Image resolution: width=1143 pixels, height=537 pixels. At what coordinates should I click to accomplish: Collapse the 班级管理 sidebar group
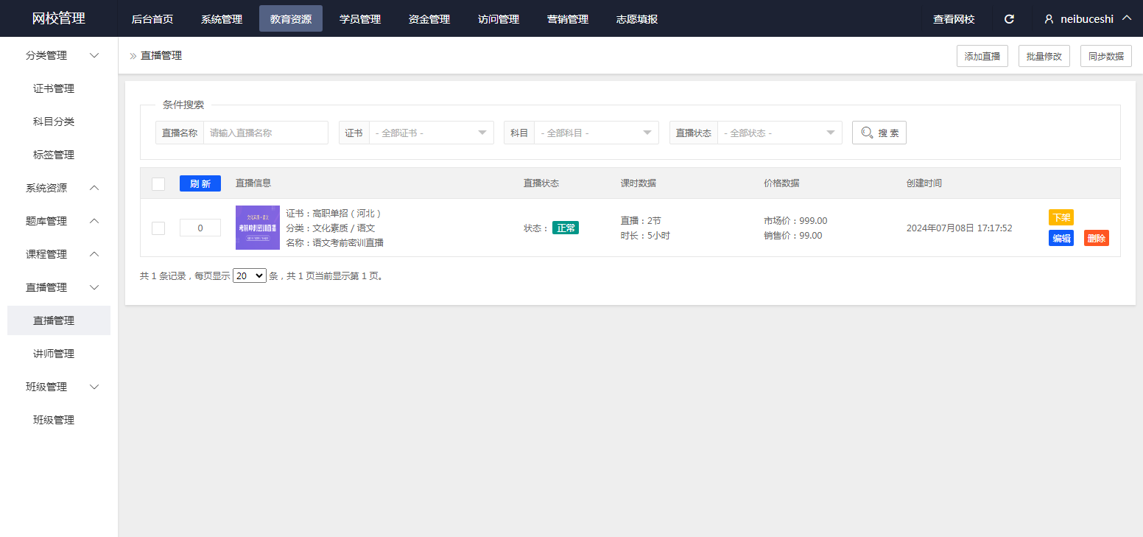[94, 387]
